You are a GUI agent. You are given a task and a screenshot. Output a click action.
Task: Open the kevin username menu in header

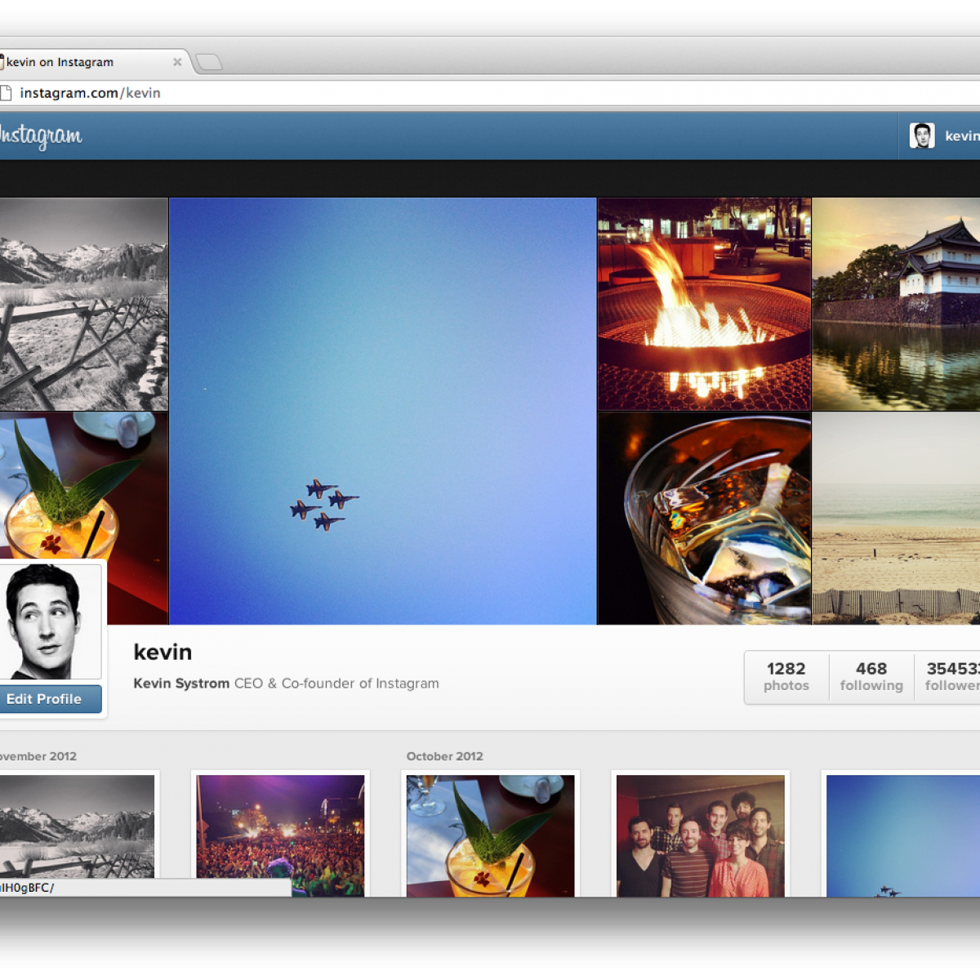coord(961,136)
